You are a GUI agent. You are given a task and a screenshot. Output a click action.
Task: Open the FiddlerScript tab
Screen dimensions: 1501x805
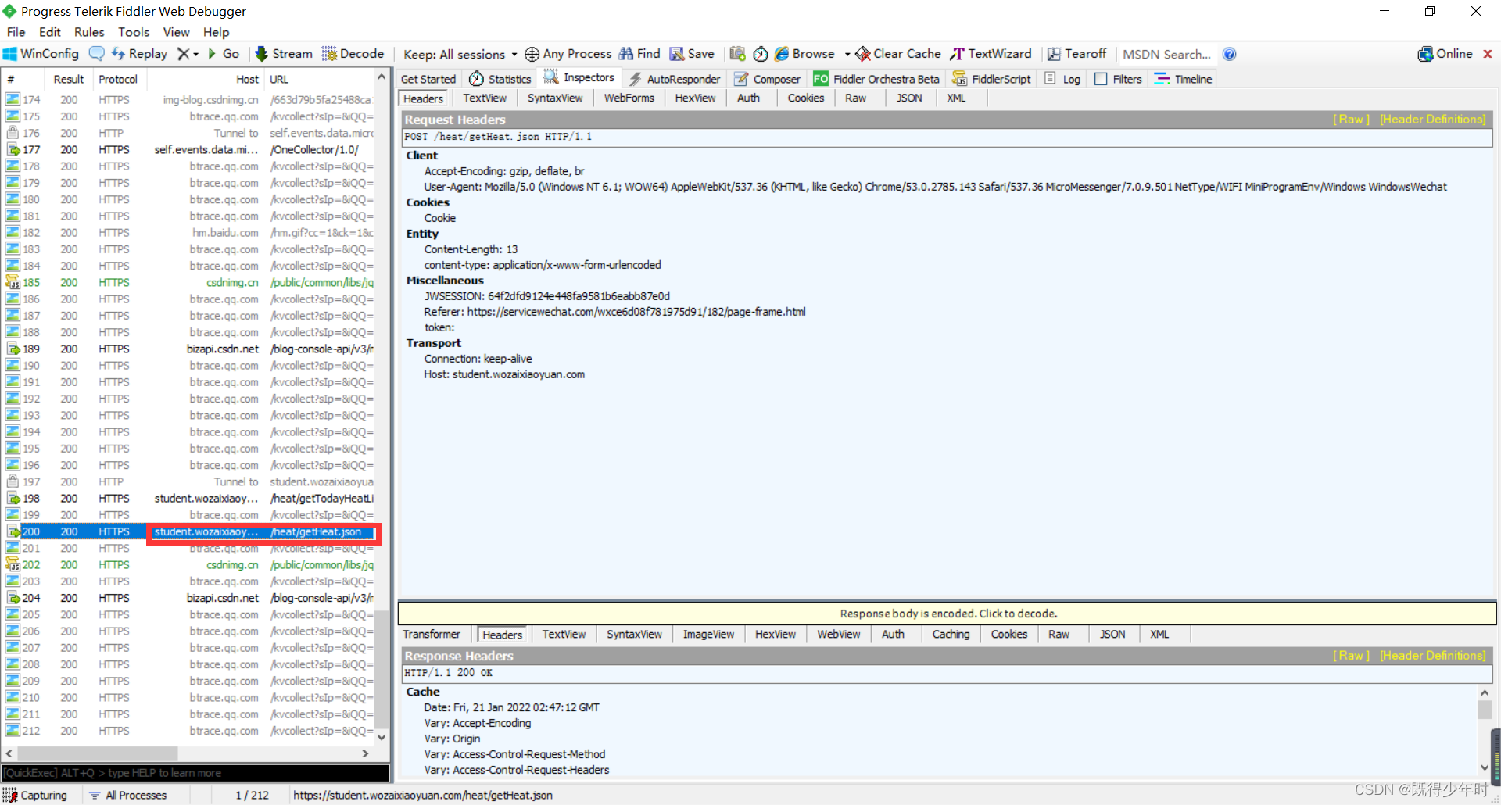pyautogui.click(x=991, y=79)
